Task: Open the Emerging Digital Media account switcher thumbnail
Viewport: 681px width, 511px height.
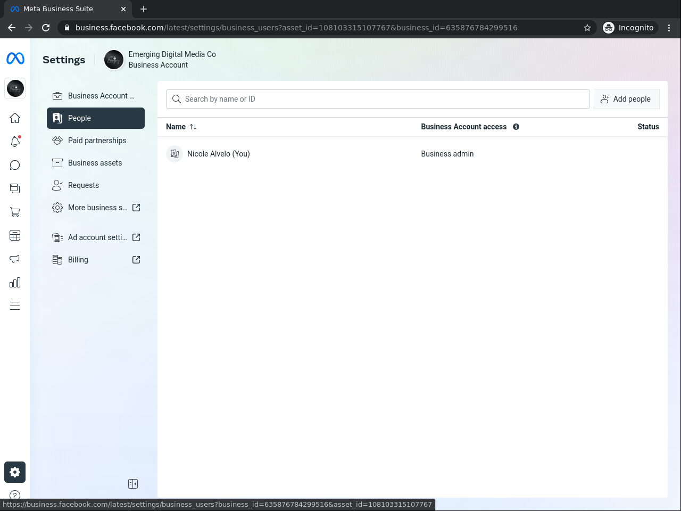Action: tap(15, 88)
